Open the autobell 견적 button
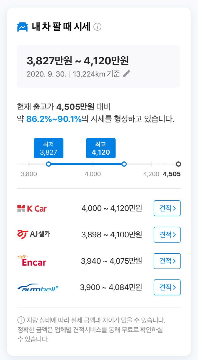198x360 pixels. (x=167, y=287)
